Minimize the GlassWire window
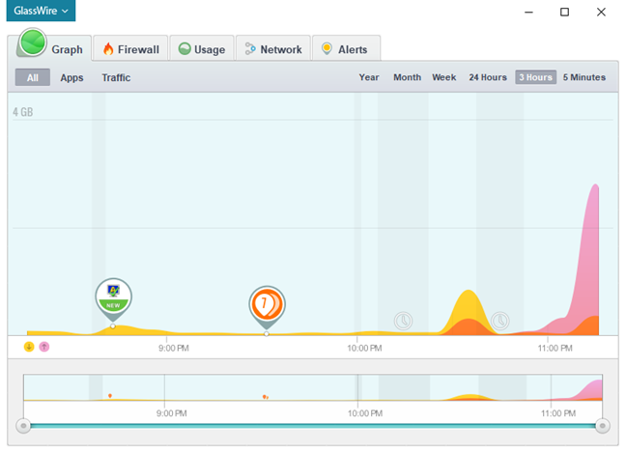 coord(528,12)
